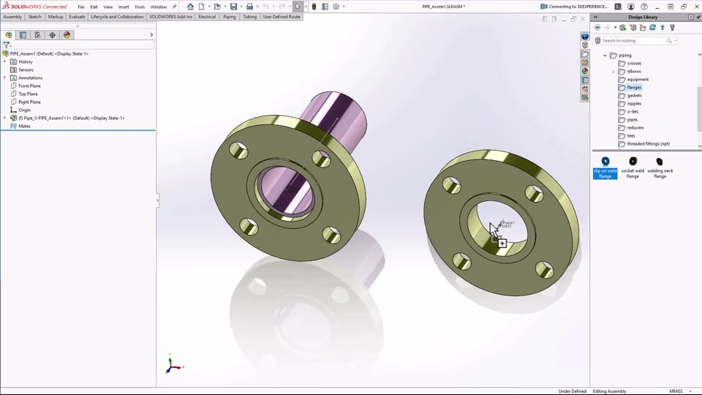Open the Options gear dropdown arrow

click(344, 7)
